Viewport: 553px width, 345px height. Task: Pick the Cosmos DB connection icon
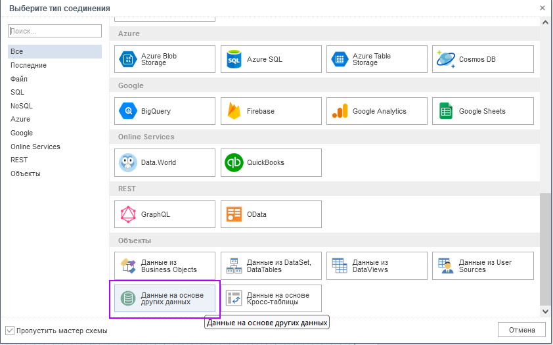(x=446, y=60)
